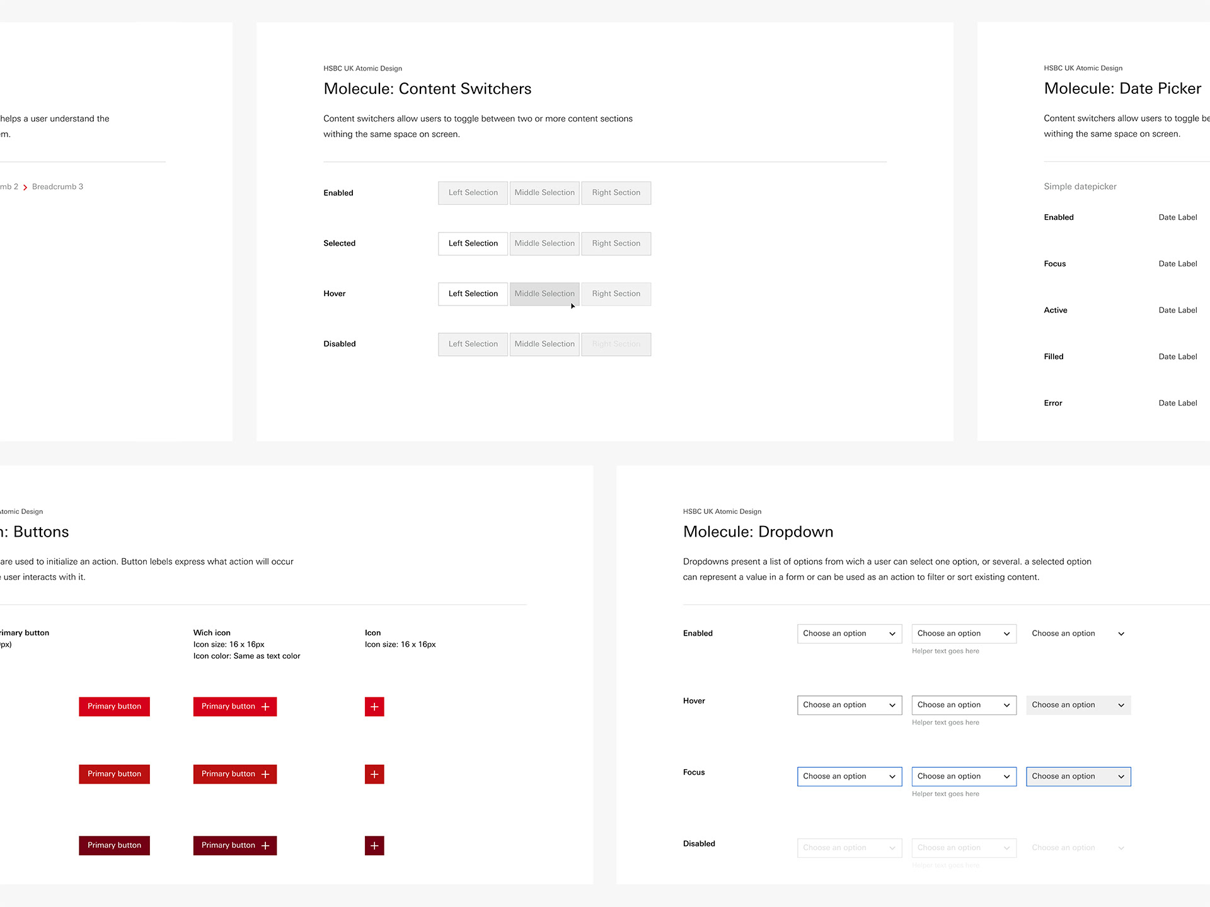This screenshot has width=1210, height=907.
Task: Select Left Selection in the Enabled row
Action: [x=473, y=193]
